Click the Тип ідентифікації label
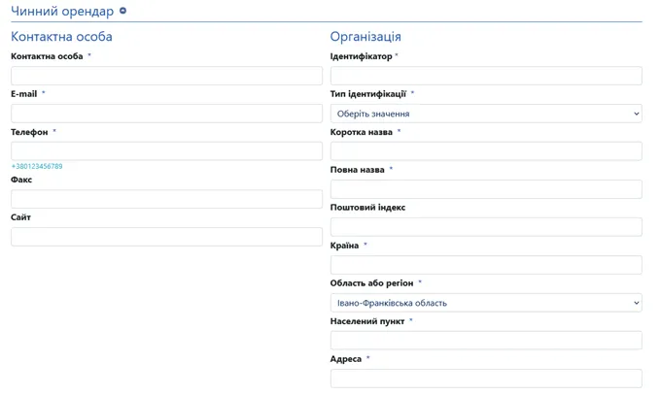Screen dimensions: 661x395 point(368,94)
